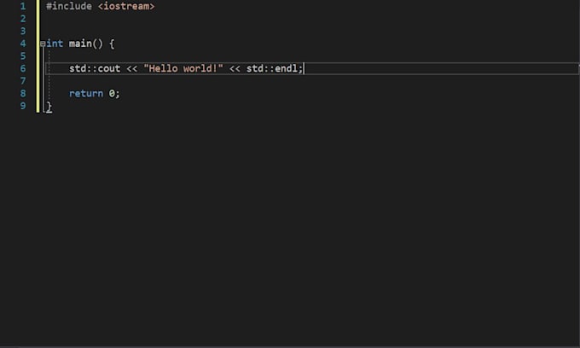Click line number 8 in gutter

coord(22,93)
